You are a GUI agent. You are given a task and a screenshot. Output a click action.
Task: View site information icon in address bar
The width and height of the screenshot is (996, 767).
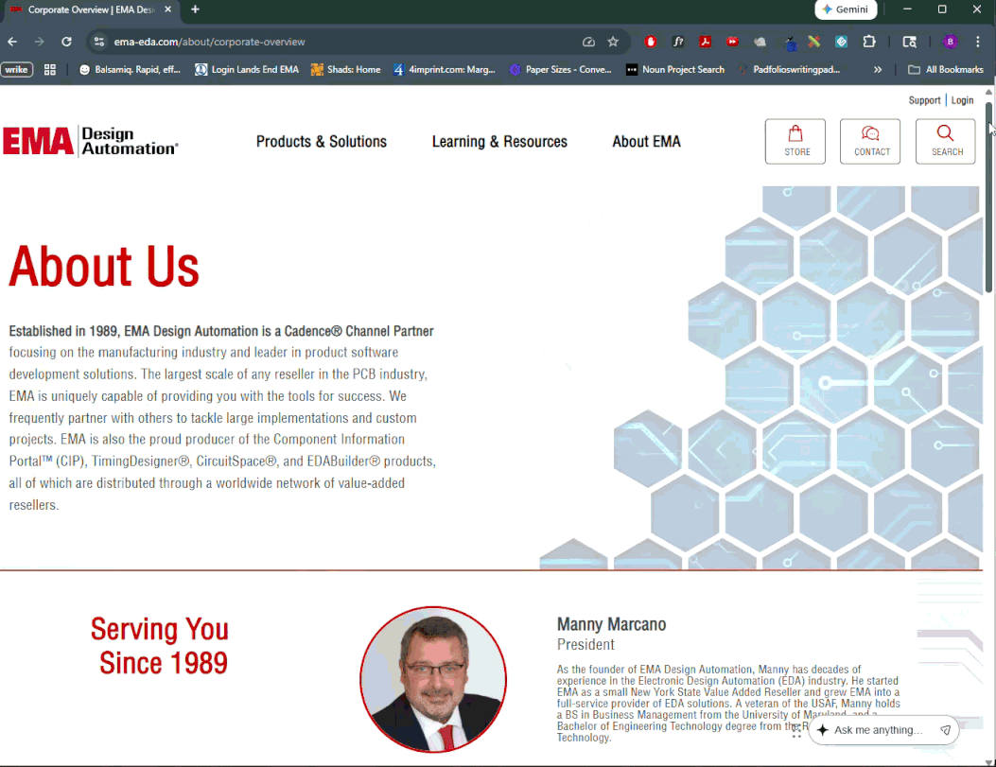pos(99,42)
